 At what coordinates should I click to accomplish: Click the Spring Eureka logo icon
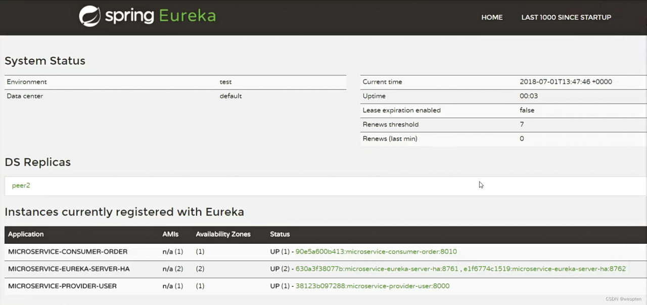point(90,16)
